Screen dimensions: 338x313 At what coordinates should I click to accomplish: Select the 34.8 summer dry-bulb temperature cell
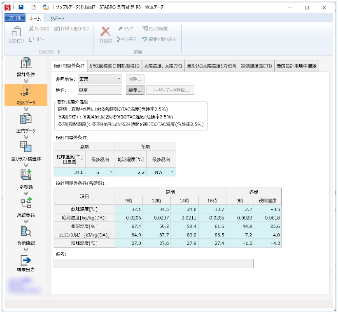(70, 172)
